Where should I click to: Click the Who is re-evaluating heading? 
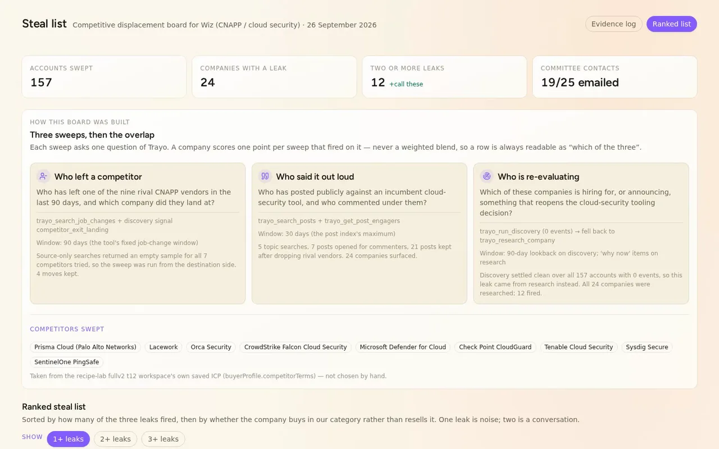tap(538, 177)
